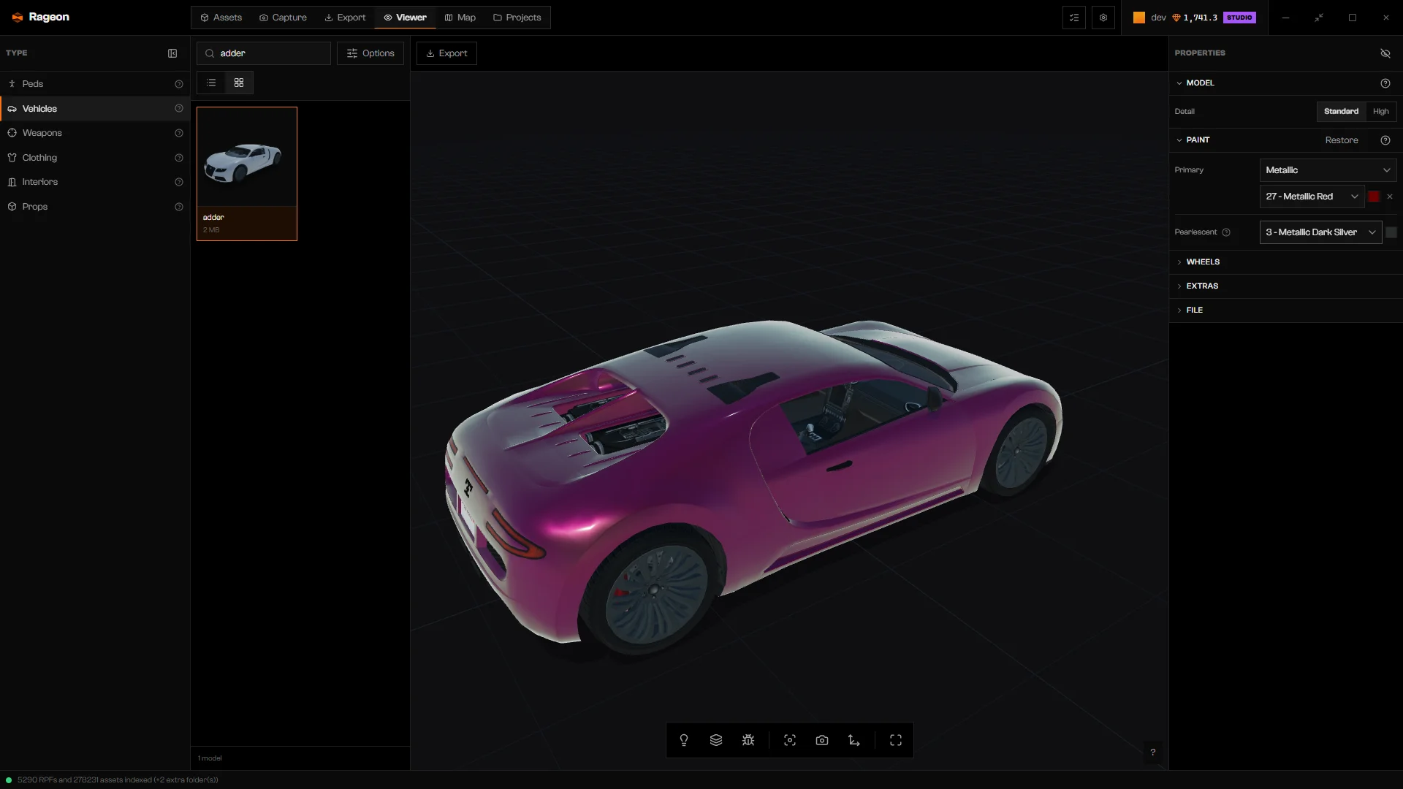Collapse the Type sidebar panel icon
Screen dimensions: 1403x789
click(172, 53)
